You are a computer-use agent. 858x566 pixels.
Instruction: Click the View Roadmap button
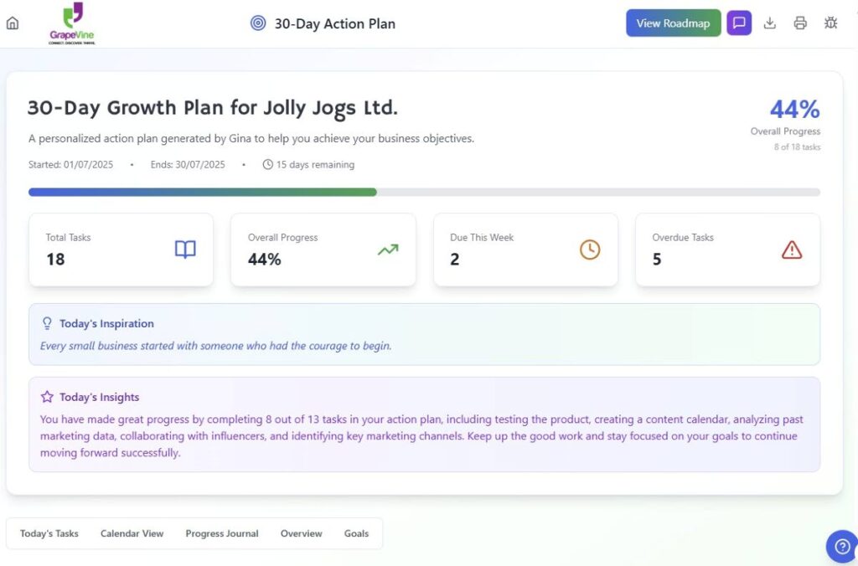click(673, 23)
